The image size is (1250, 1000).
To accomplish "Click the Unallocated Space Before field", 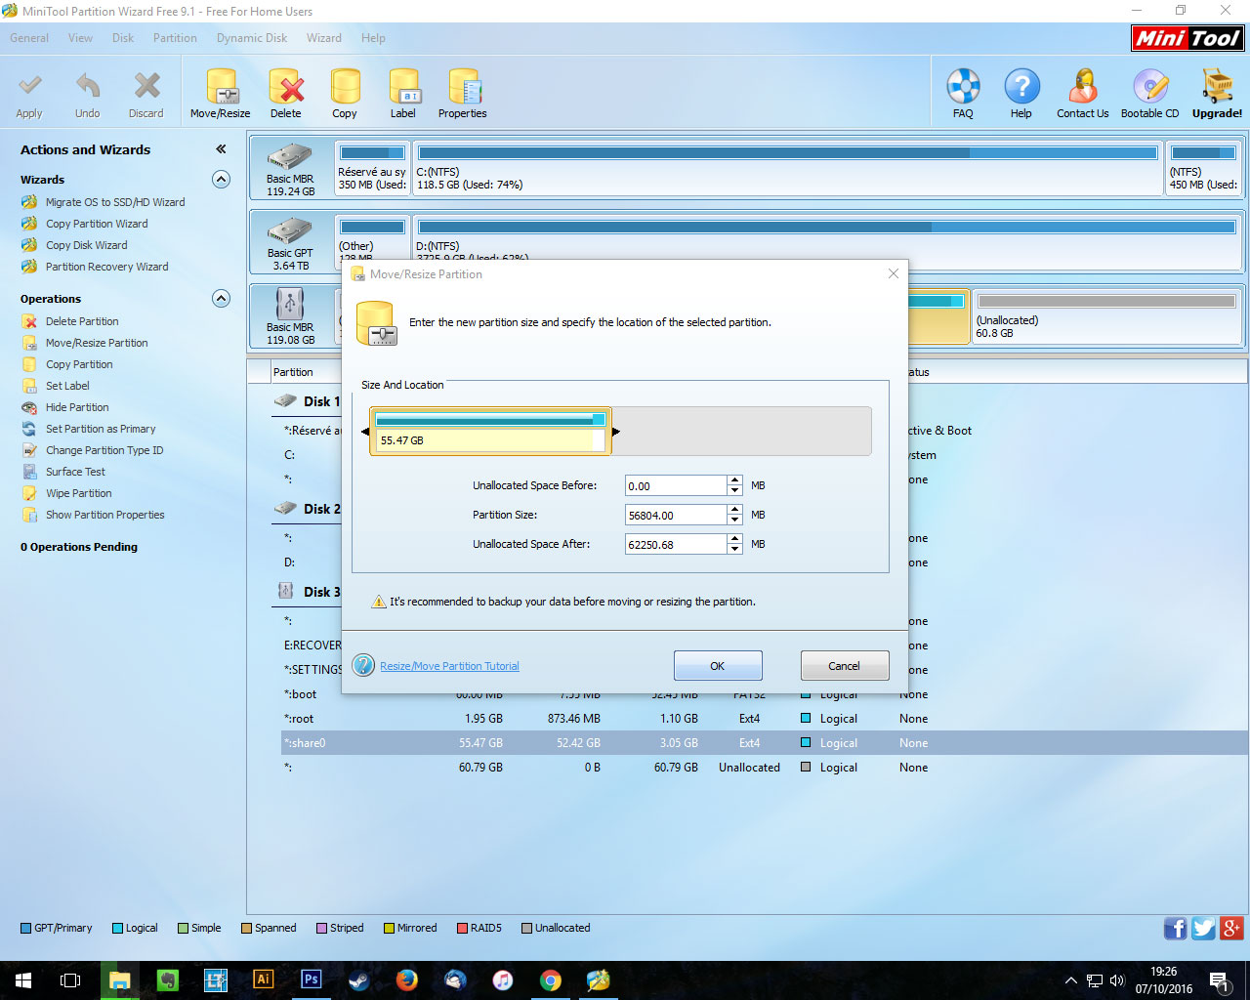I will point(676,485).
